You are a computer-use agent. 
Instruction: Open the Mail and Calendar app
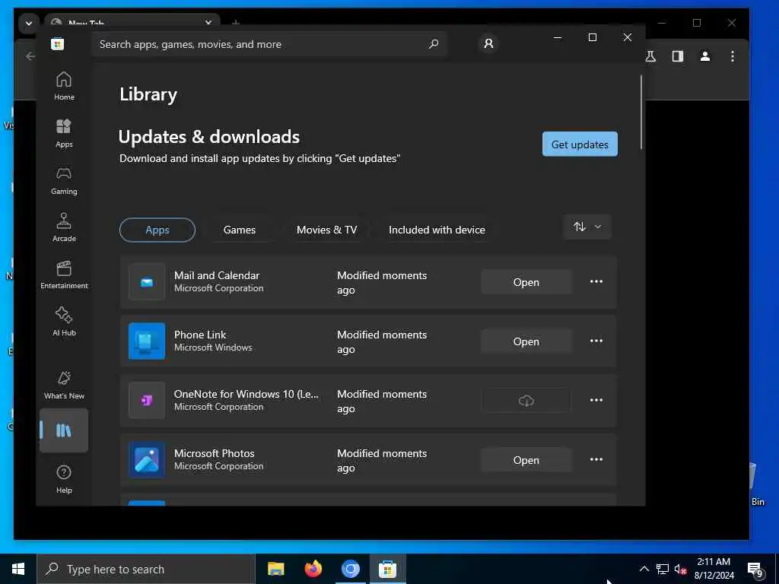tap(526, 282)
